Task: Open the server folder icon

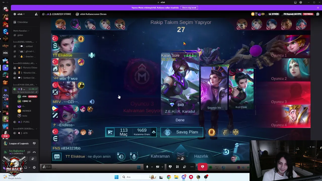Action: (x=5, y=90)
